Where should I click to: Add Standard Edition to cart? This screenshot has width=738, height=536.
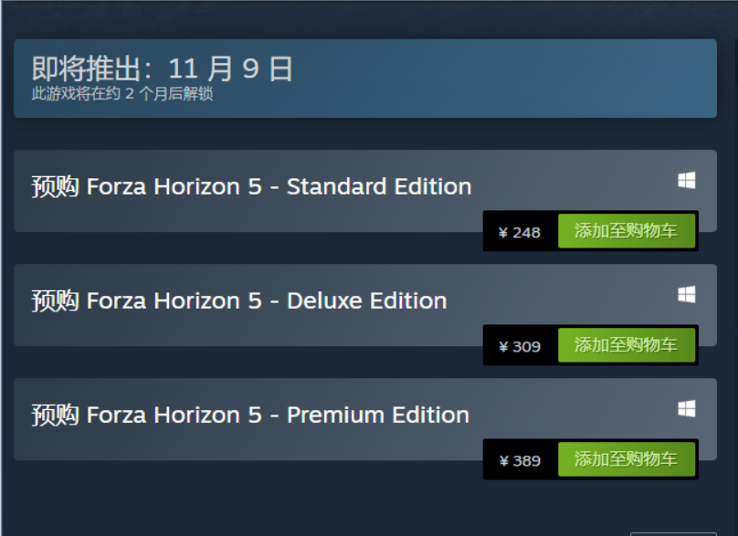tap(627, 231)
